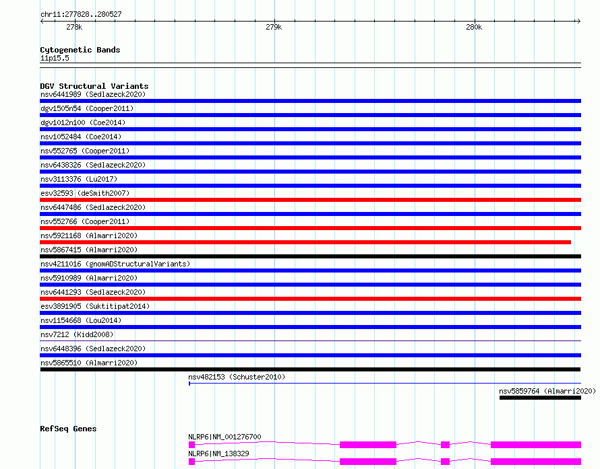This screenshot has height=469, width=600.
Task: Click the chr11:277828..280527 coordinate label
Action: (81, 15)
